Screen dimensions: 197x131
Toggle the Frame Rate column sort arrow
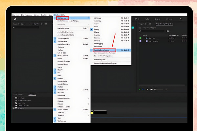pos(178,35)
